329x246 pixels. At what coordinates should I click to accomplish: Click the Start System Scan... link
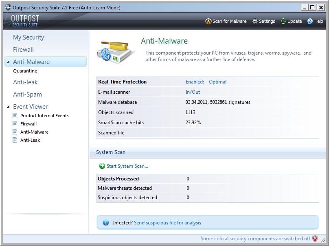pos(127,166)
